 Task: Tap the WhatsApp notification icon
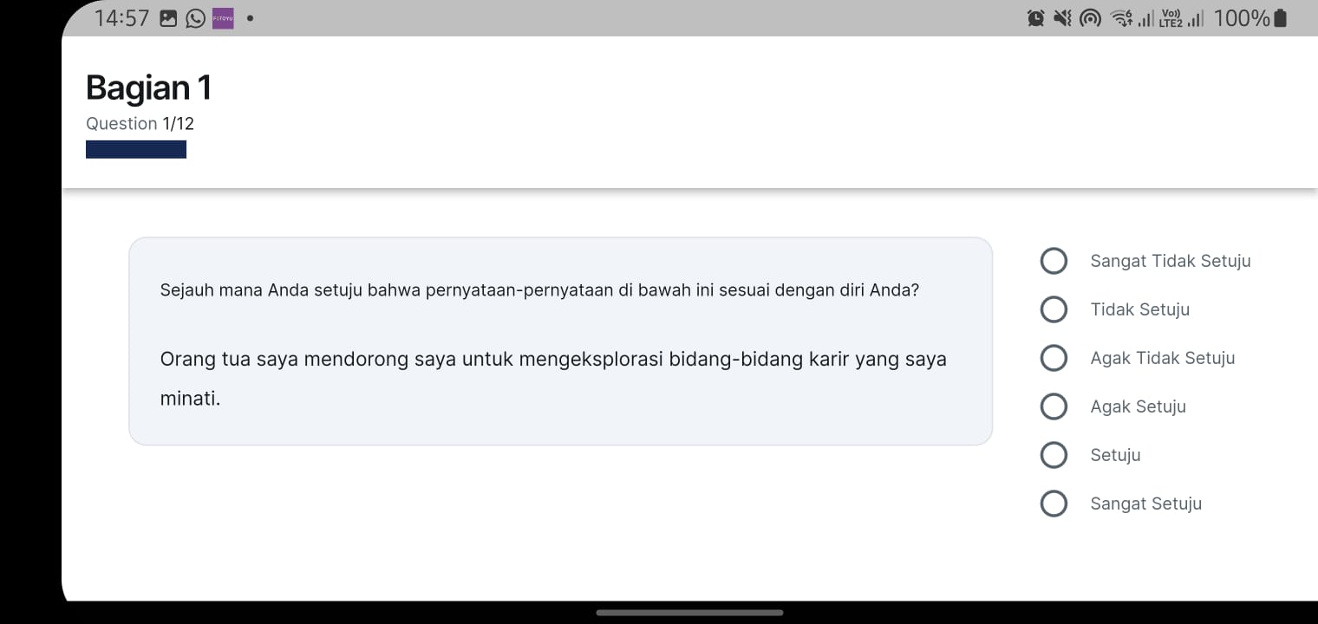[196, 18]
